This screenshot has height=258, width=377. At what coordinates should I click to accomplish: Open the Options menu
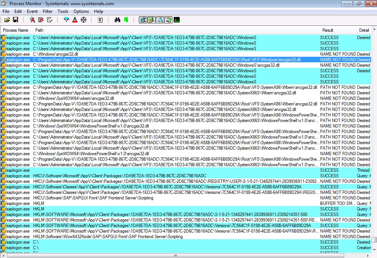click(81, 11)
